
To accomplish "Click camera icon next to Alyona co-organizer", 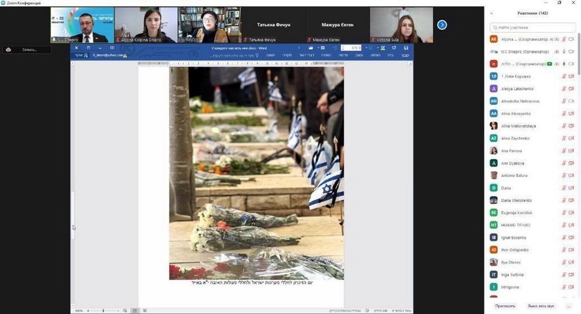I will tap(571, 39).
